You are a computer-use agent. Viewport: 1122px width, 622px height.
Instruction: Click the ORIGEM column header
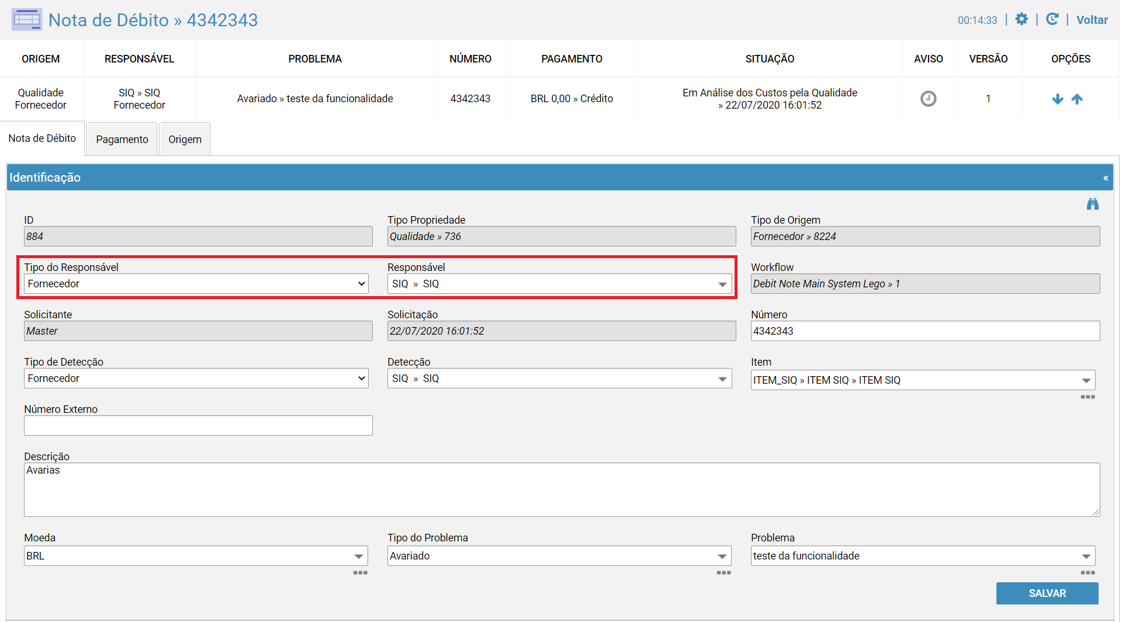(x=41, y=59)
